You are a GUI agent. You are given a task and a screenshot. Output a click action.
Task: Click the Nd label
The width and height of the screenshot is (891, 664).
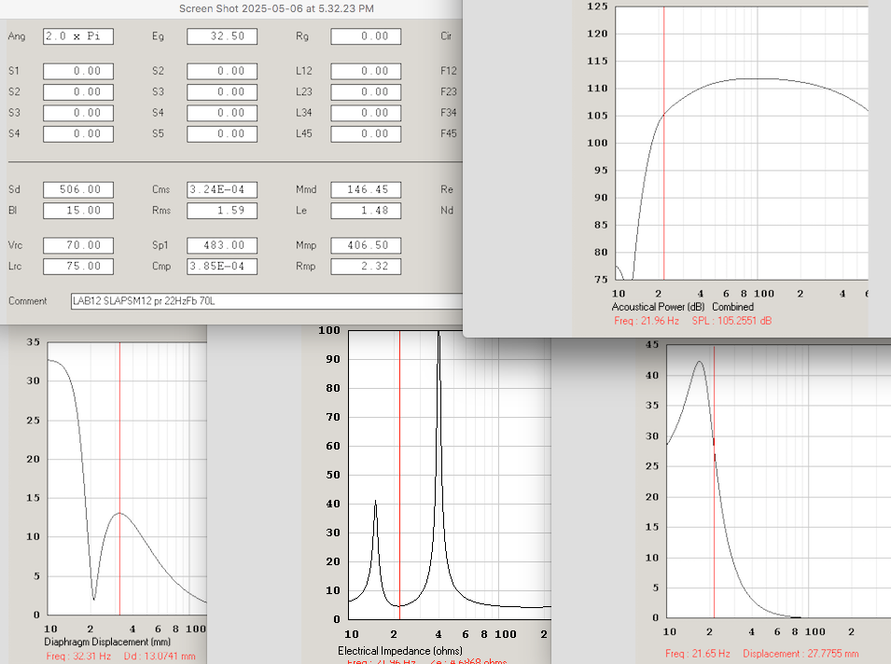447,211
